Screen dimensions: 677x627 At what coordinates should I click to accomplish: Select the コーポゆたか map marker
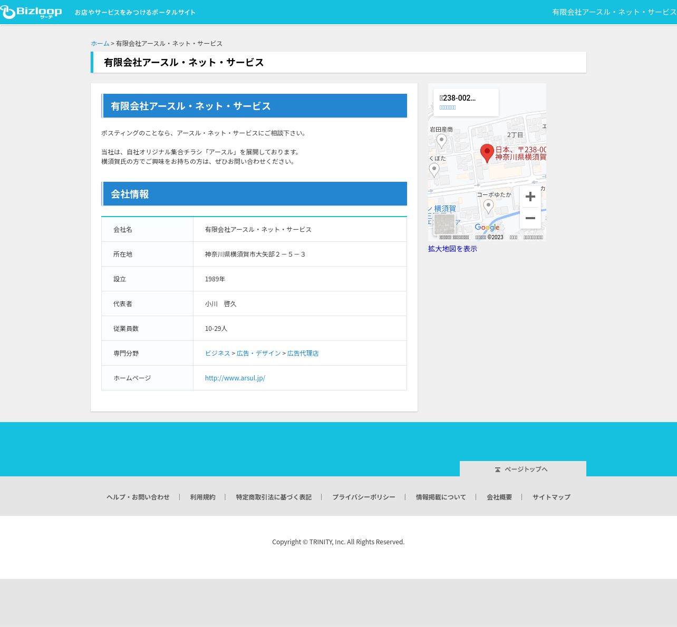[x=489, y=207]
